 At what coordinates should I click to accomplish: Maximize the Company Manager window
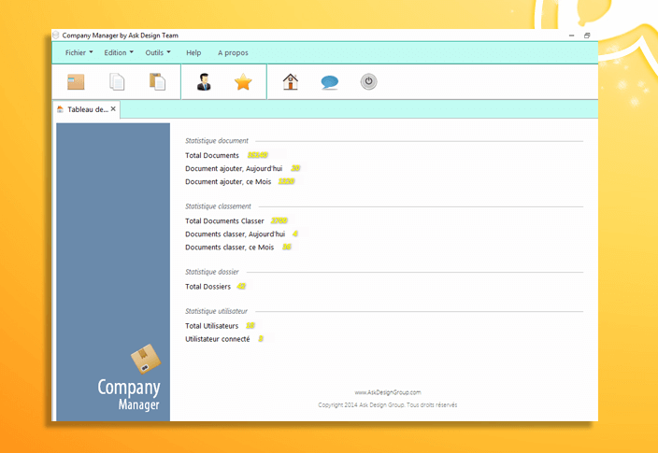(x=587, y=35)
